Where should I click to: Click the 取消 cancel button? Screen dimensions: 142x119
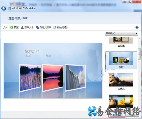[x=132, y=115]
